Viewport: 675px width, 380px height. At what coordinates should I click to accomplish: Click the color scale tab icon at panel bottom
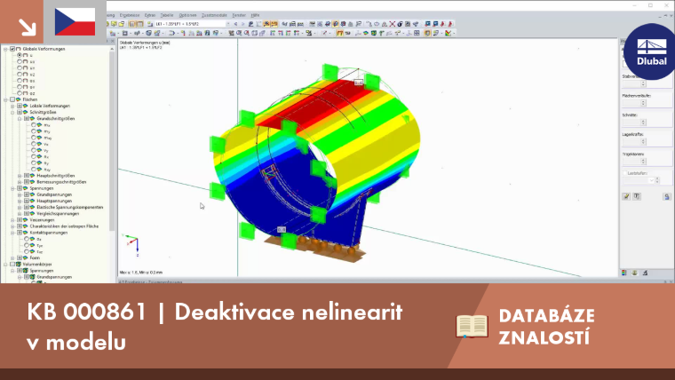(624, 273)
